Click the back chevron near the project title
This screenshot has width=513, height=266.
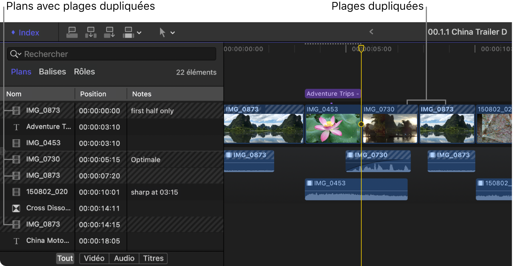(x=371, y=32)
